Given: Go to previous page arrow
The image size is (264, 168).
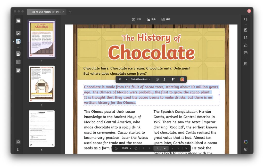Looking at the screenshot, I should click(150, 148).
